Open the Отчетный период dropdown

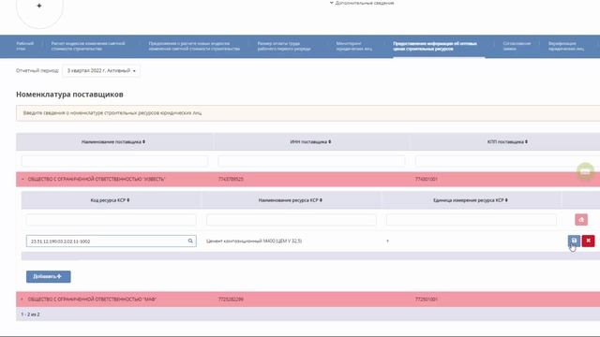101,71
